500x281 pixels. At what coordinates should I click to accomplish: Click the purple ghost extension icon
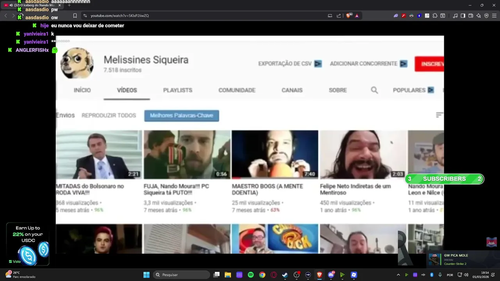396,16
